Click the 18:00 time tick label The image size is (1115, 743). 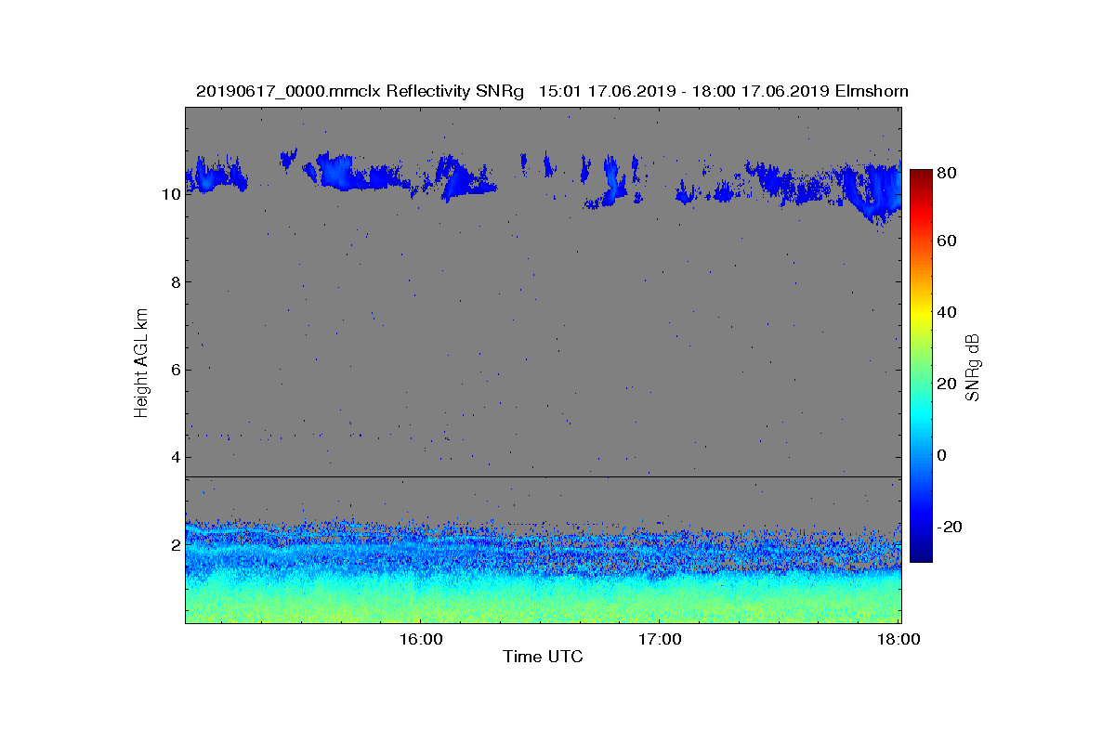pyautogui.click(x=899, y=639)
